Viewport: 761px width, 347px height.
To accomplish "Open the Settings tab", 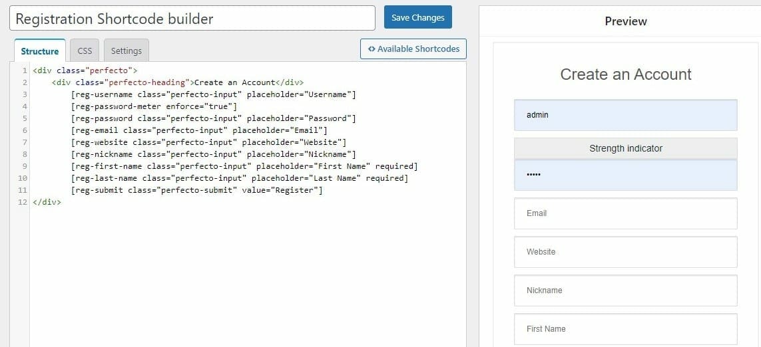I will click(127, 51).
